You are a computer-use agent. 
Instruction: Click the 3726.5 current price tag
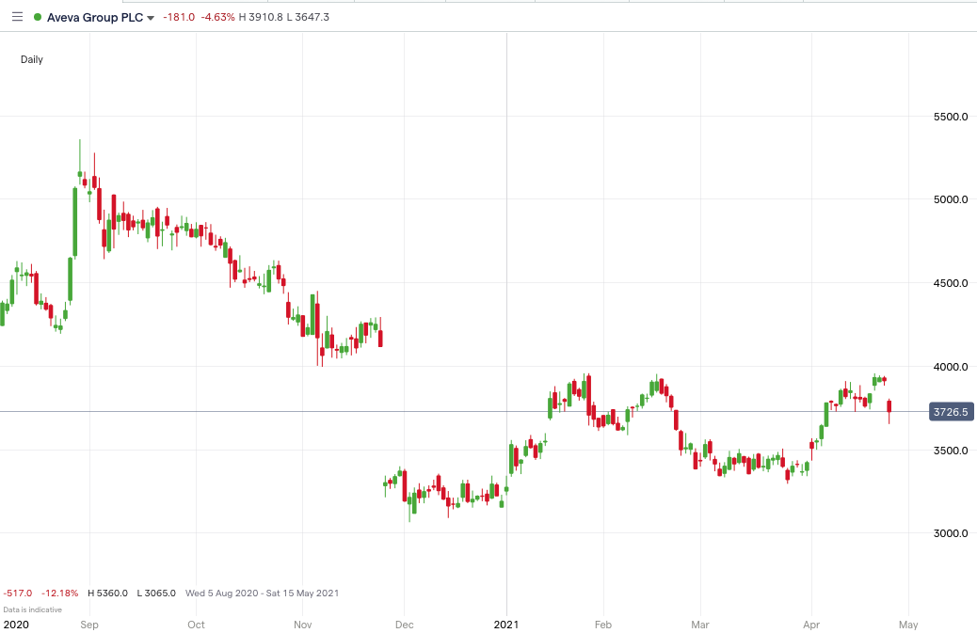[950, 411]
